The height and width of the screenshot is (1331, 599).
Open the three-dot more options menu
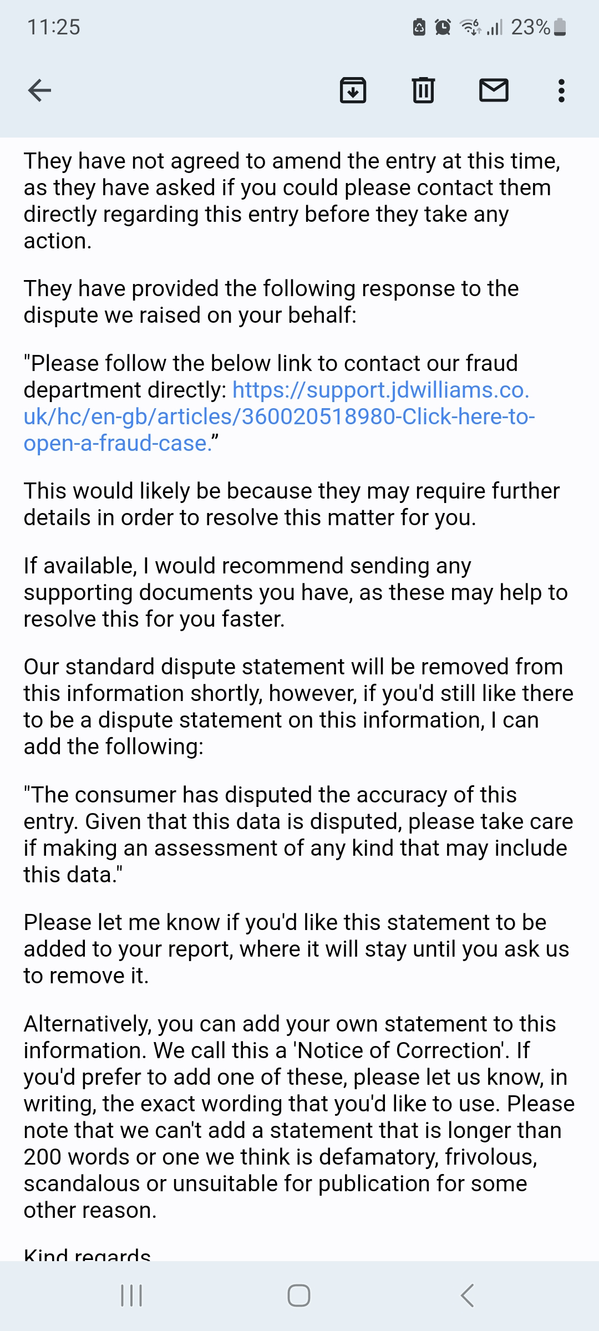pos(561,90)
